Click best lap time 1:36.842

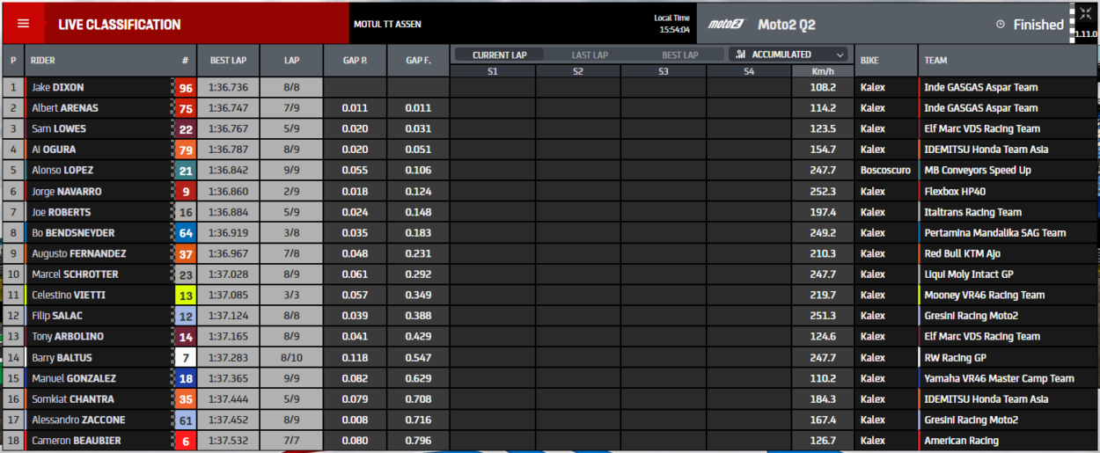[228, 170]
